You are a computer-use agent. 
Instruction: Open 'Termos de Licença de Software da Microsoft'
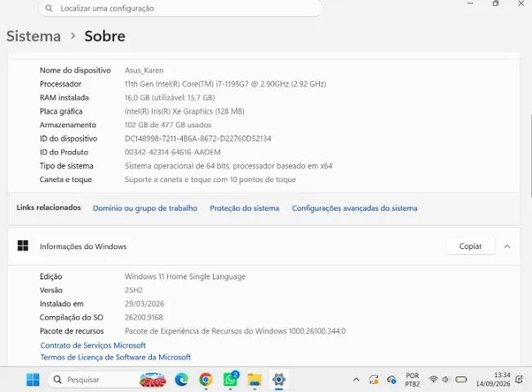[x=115, y=357]
